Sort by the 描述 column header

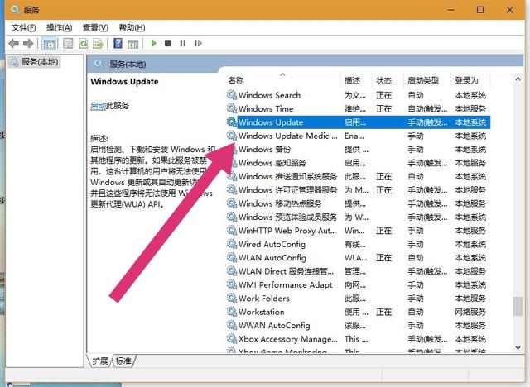356,80
